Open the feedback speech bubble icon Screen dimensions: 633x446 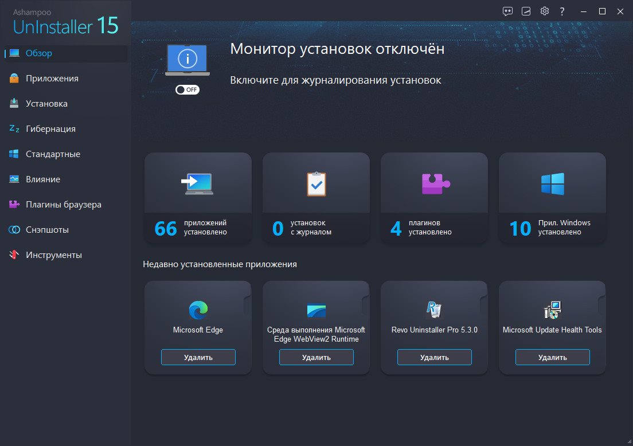507,11
